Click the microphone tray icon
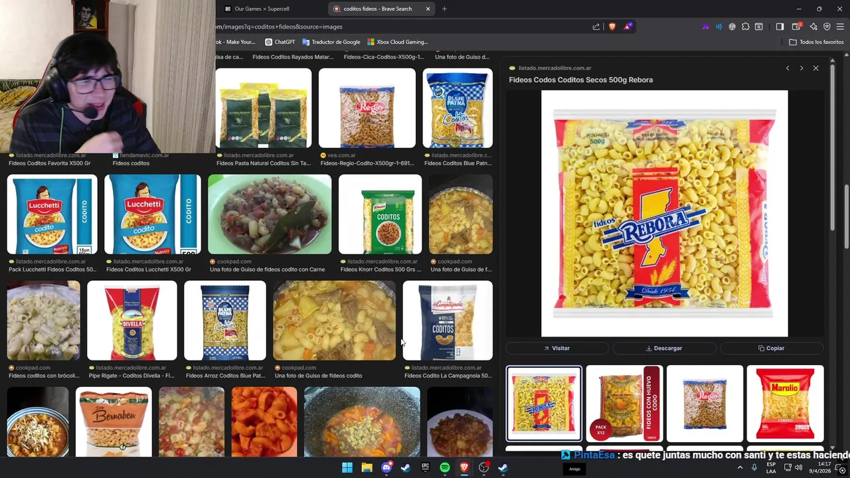850x478 pixels. coord(754,467)
